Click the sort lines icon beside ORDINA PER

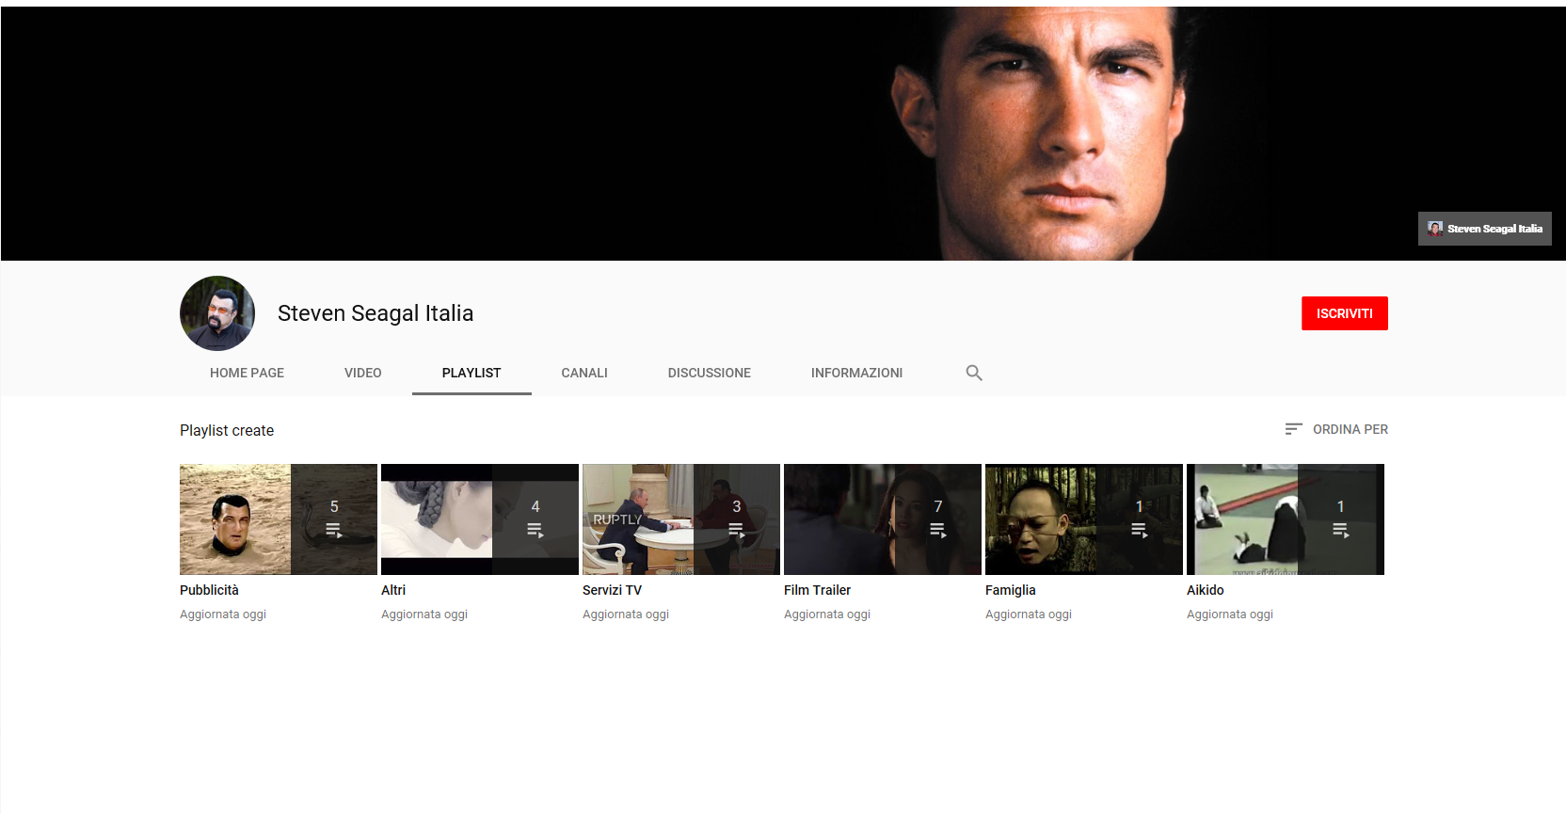1294,429
